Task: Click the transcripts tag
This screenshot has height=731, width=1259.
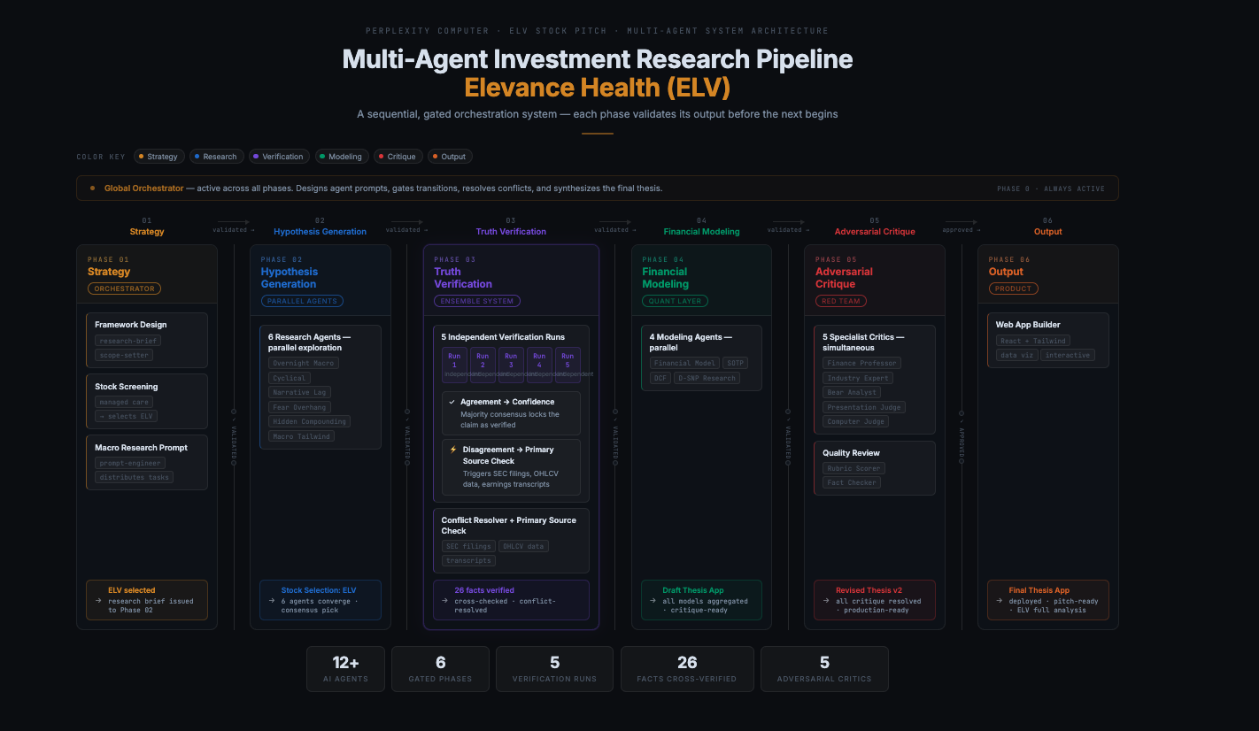Action: [469, 560]
